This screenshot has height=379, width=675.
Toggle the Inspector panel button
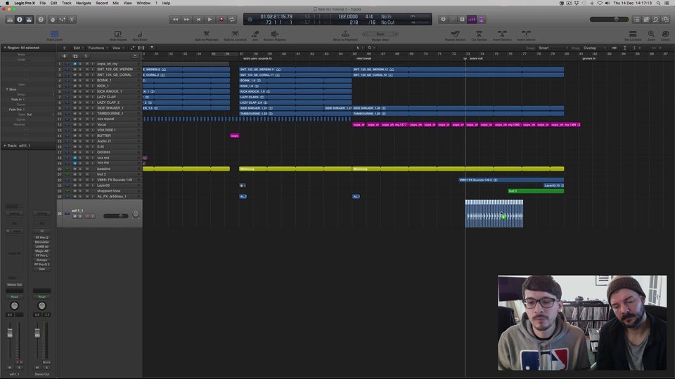(x=20, y=20)
